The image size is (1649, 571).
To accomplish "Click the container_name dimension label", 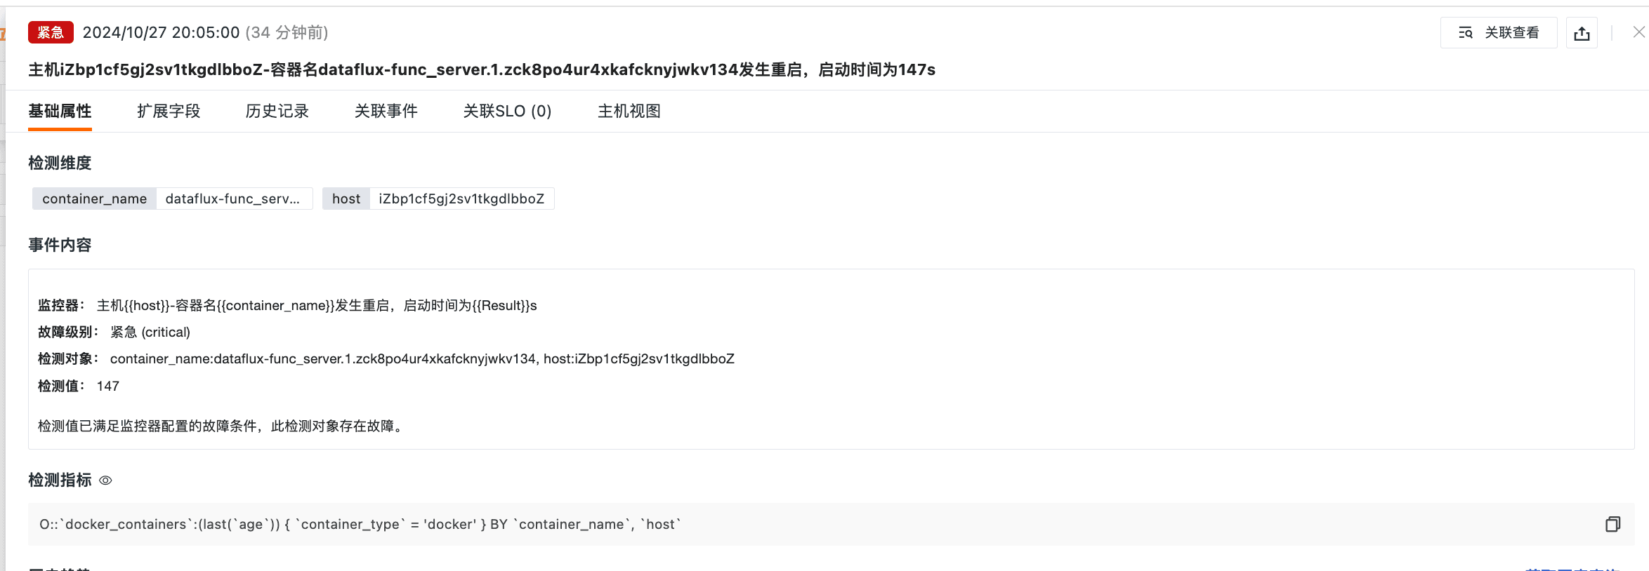I will [94, 199].
